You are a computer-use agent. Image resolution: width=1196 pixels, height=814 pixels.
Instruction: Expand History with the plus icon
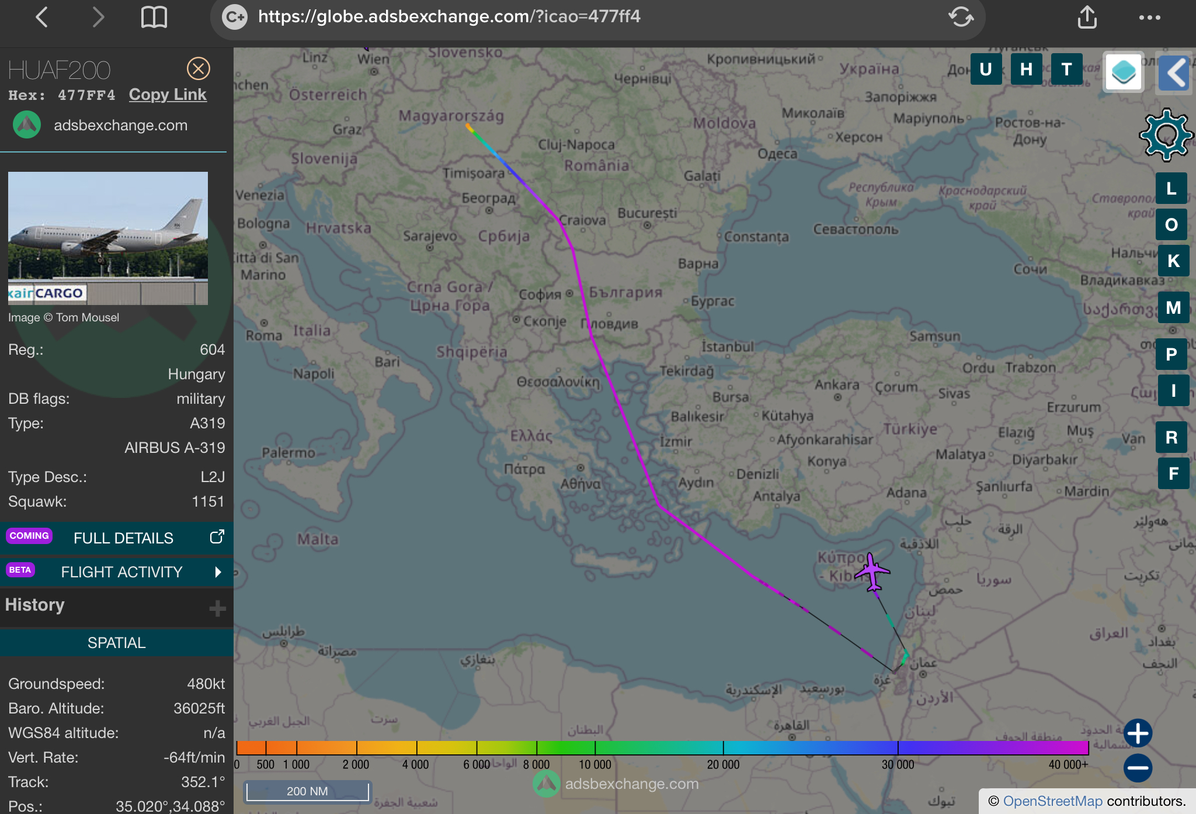[x=217, y=608]
